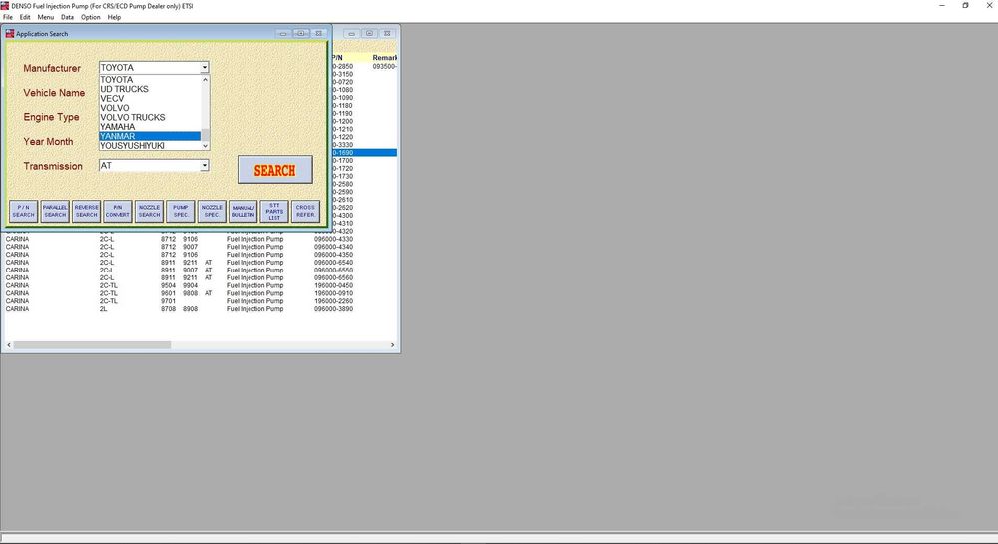Image resolution: width=998 pixels, height=544 pixels.
Task: Click the P/N SEARCH button
Action: click(x=24, y=212)
